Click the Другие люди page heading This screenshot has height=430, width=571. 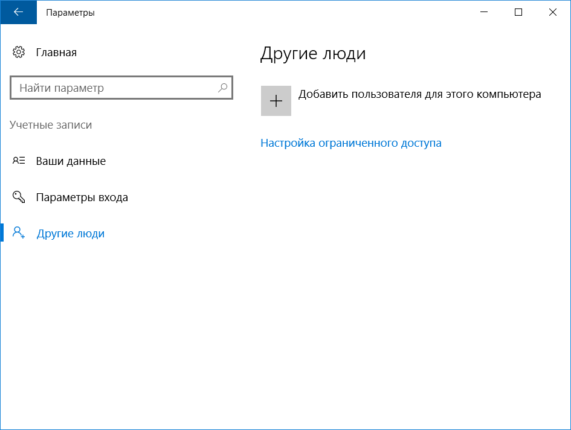tap(313, 54)
